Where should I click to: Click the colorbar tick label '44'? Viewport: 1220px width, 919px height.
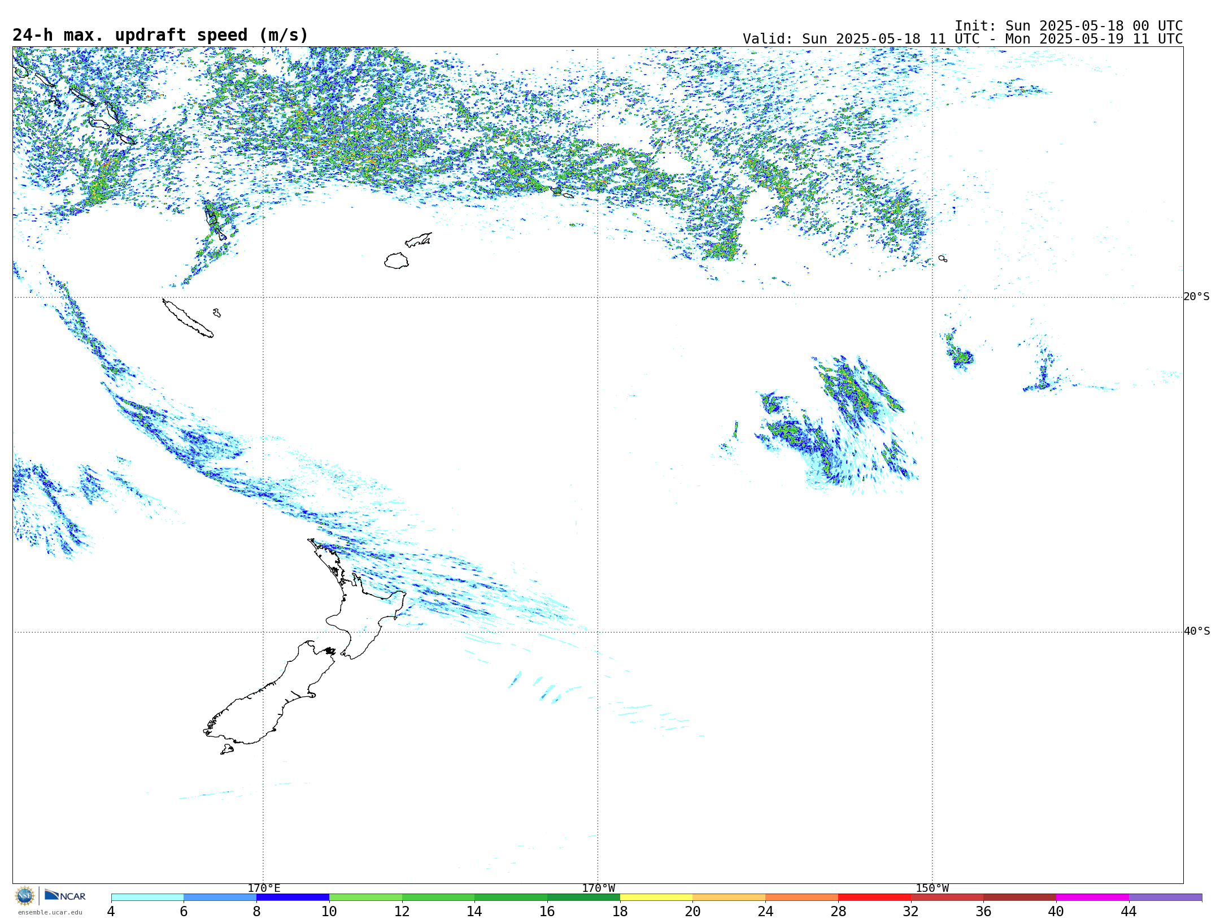(1129, 911)
